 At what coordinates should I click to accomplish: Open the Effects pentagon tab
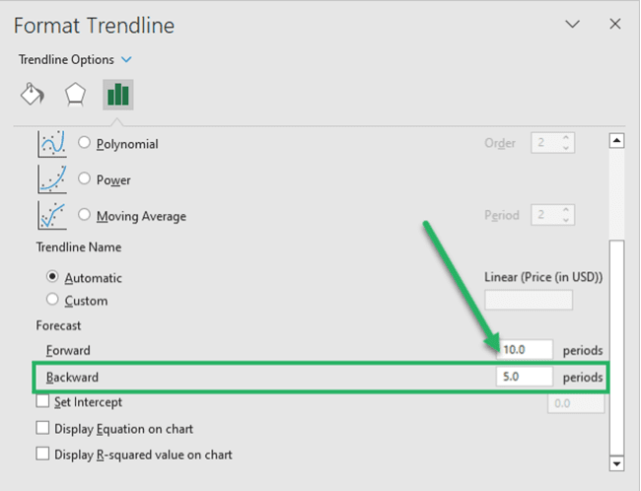pyautogui.click(x=75, y=95)
